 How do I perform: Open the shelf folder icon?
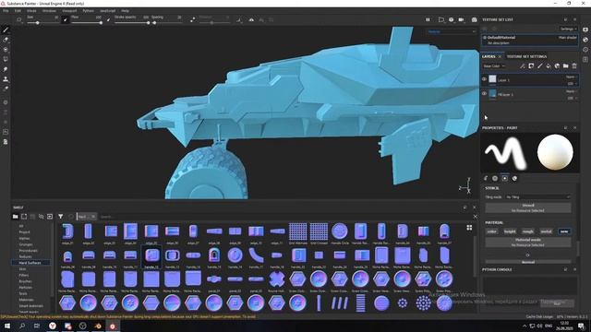point(15,217)
